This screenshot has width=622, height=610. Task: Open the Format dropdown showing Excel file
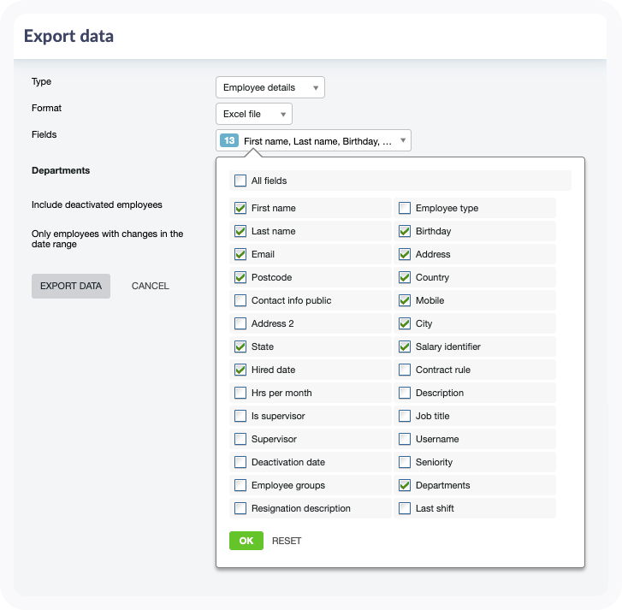[254, 114]
